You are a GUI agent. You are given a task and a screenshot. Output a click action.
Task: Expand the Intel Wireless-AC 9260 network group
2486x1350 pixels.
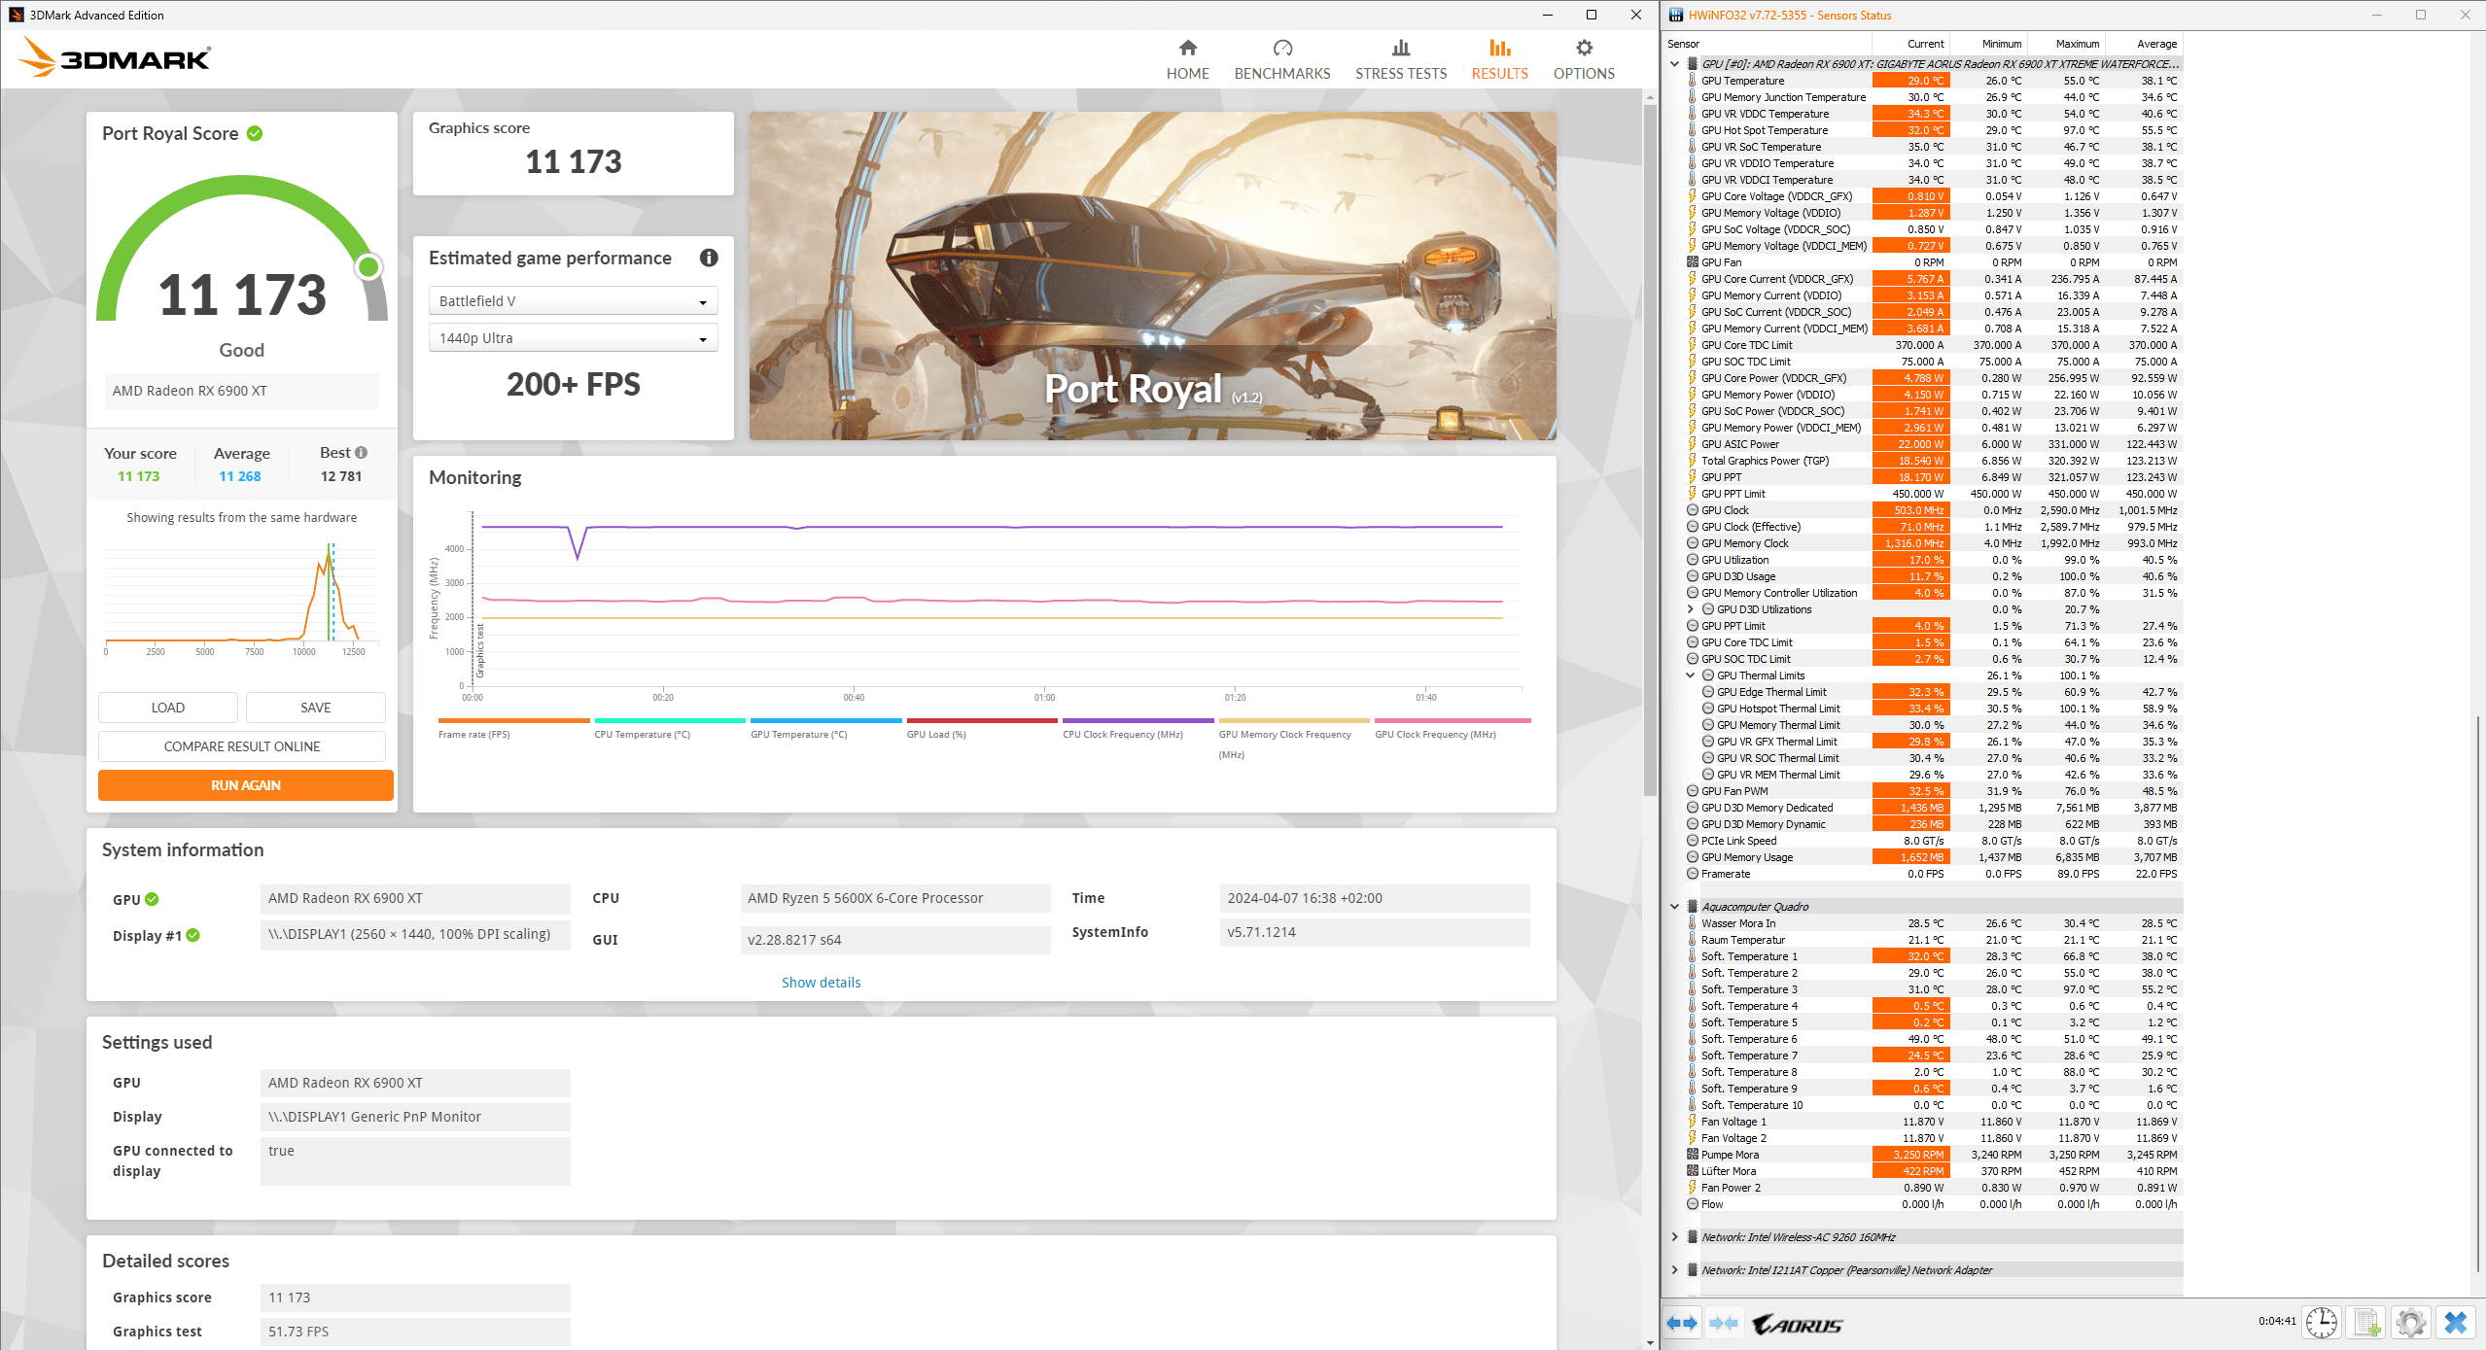(x=1674, y=1237)
